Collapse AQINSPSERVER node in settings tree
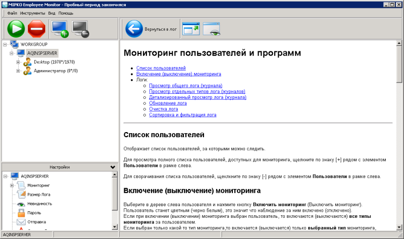 (5, 176)
